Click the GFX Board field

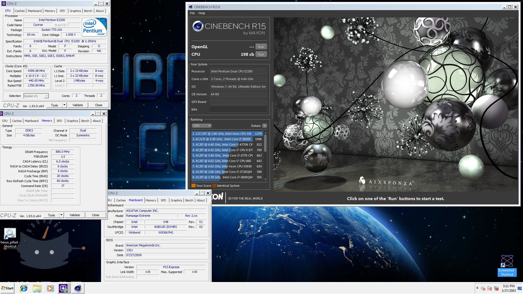click(x=238, y=102)
